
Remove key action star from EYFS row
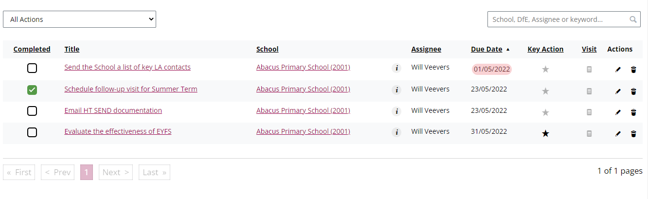pyautogui.click(x=545, y=133)
